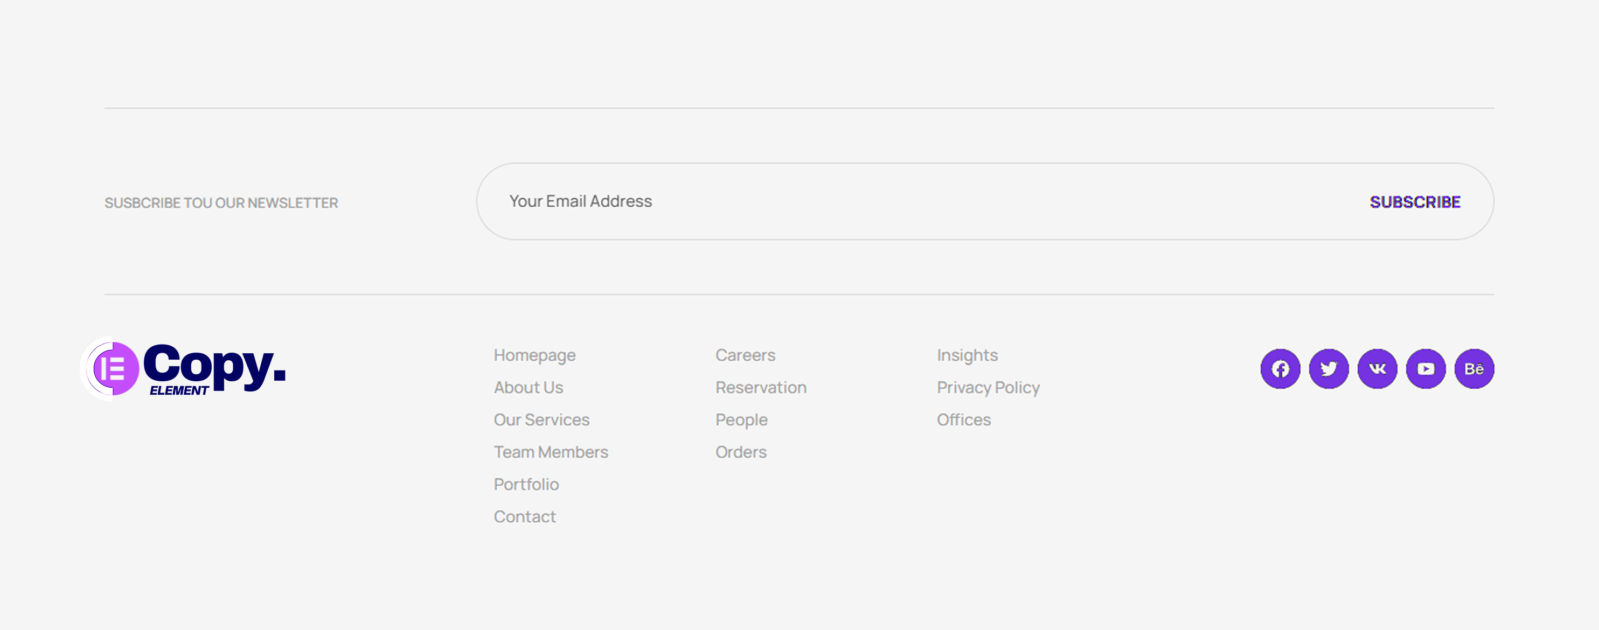Click the SUBSCRIBE button

click(x=1415, y=201)
